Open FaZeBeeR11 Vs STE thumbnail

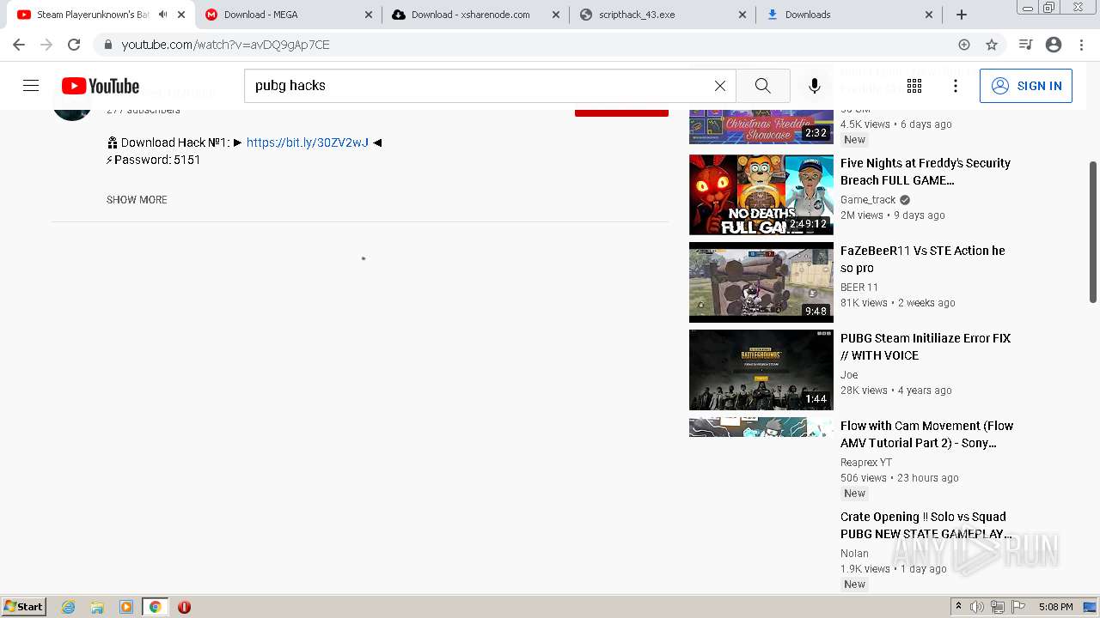click(761, 282)
